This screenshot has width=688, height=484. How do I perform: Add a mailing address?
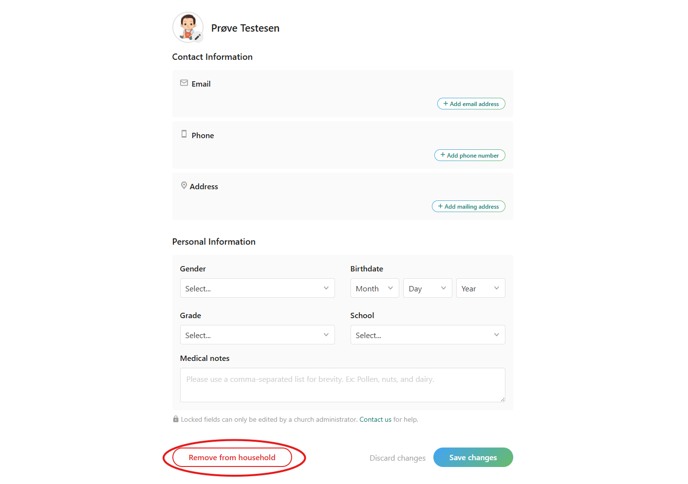coord(468,207)
